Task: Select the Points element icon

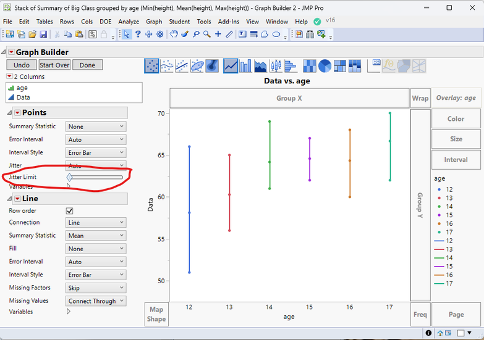Action: click(151, 65)
